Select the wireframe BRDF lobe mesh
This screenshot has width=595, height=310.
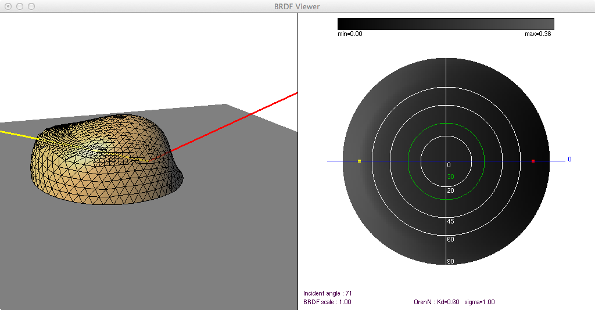pos(105,174)
